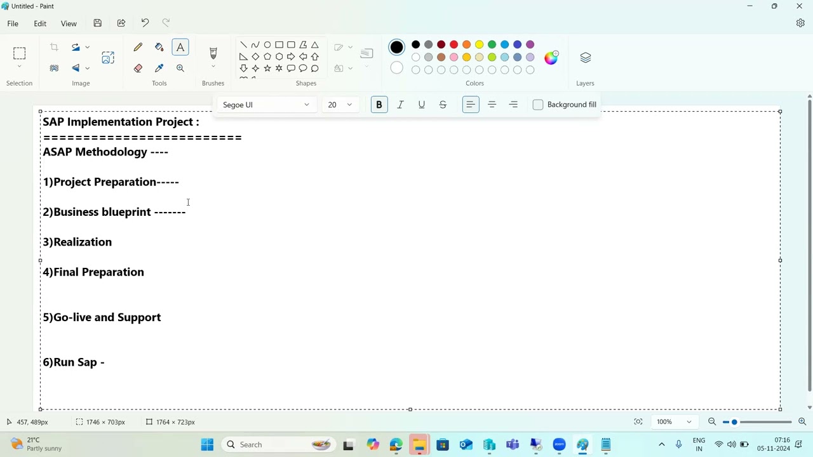
Task: Expand the Rotate options arrow
Action: (88, 47)
